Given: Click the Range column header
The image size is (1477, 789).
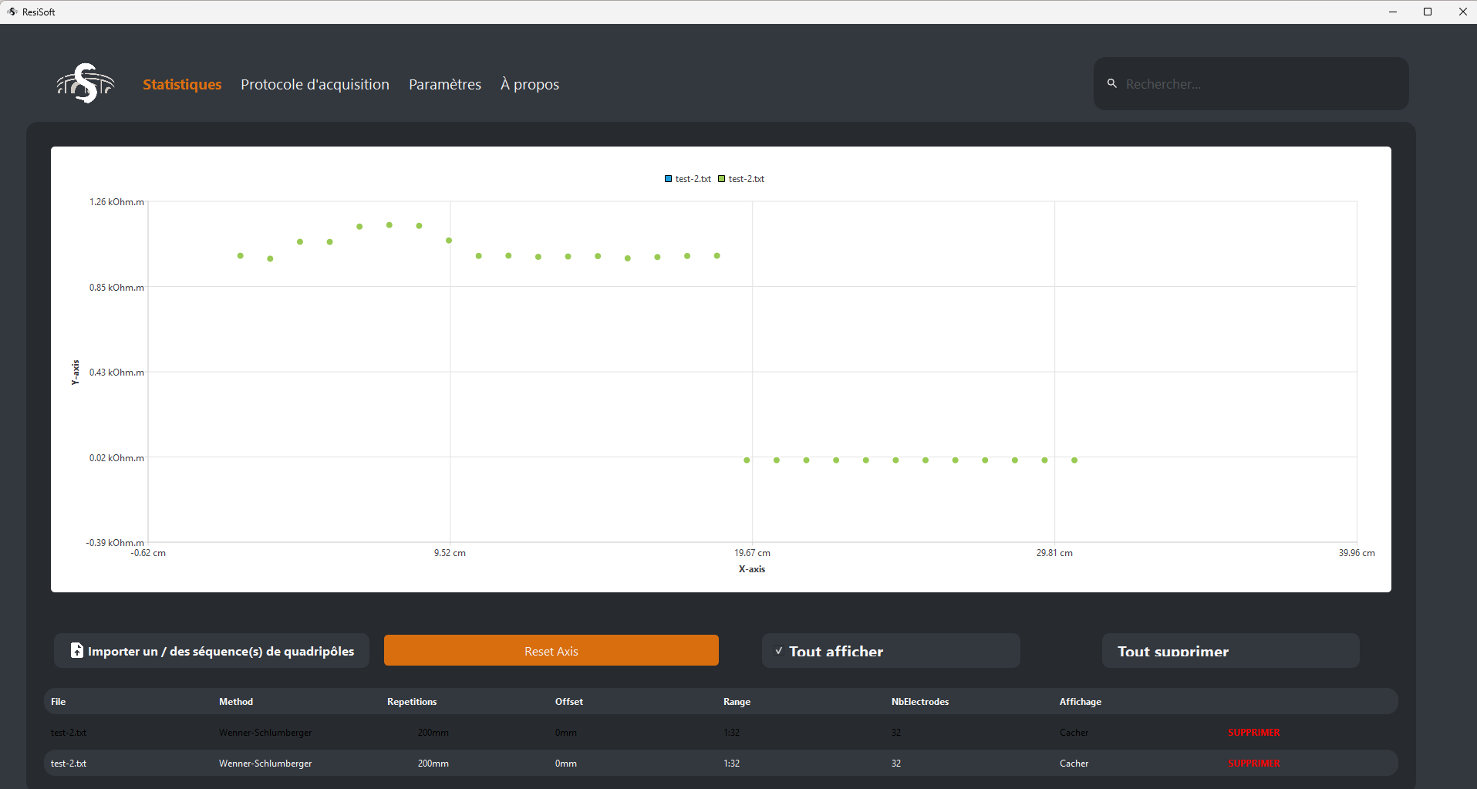Looking at the screenshot, I should 737,702.
